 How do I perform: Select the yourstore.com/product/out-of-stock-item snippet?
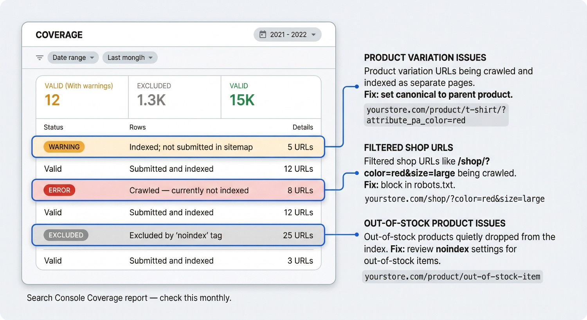click(x=452, y=277)
